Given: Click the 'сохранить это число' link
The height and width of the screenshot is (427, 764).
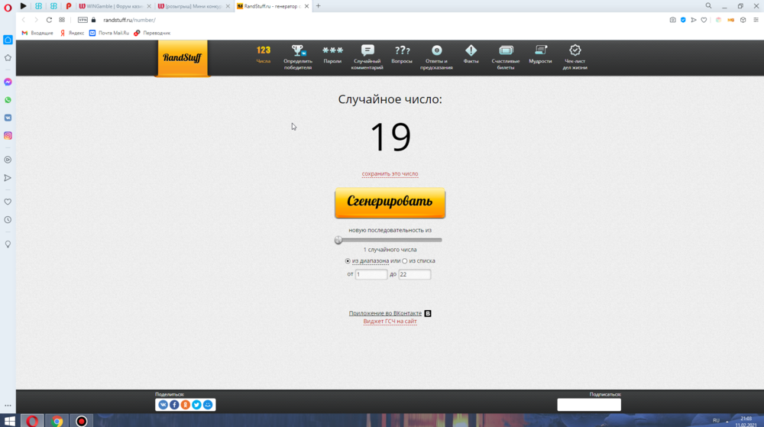Looking at the screenshot, I should [x=390, y=174].
